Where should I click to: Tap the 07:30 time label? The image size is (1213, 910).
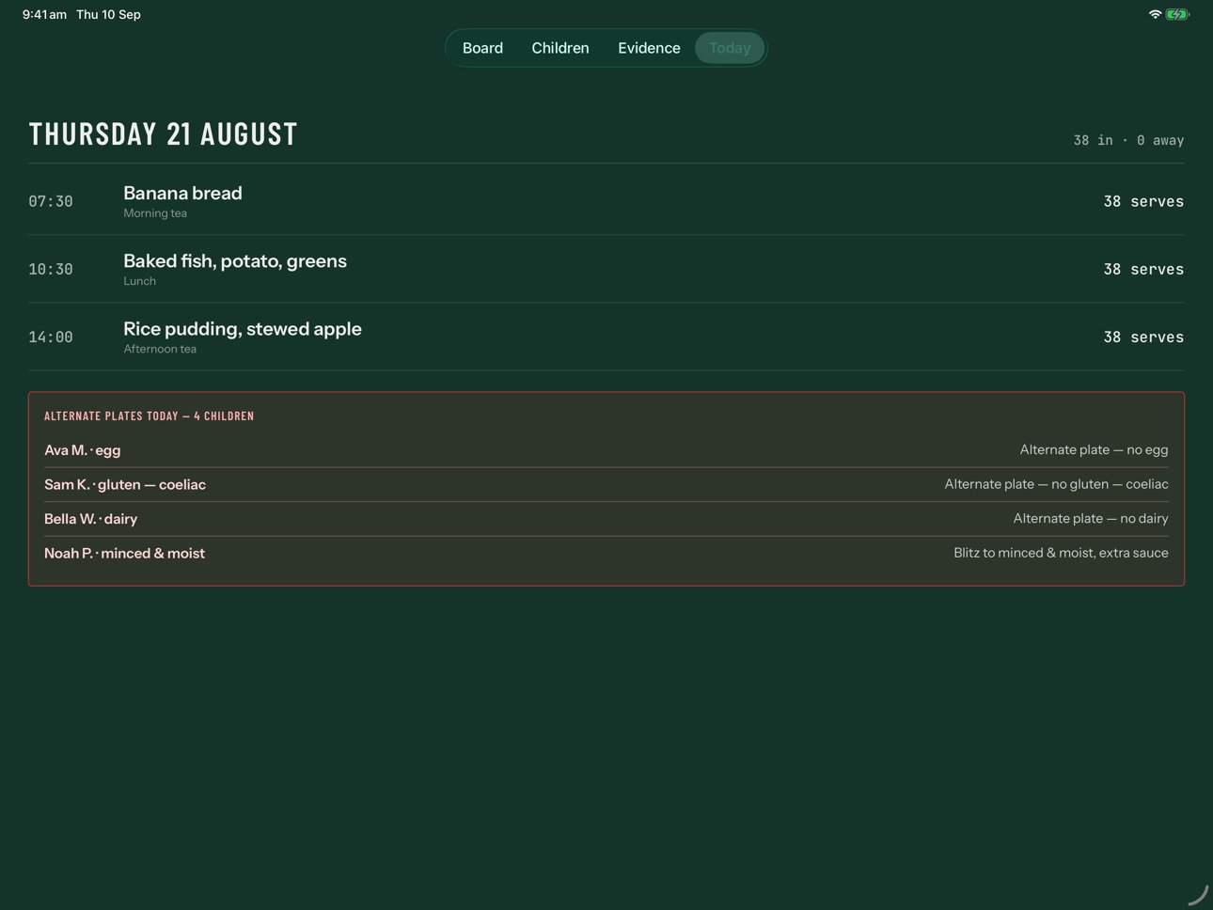51,201
